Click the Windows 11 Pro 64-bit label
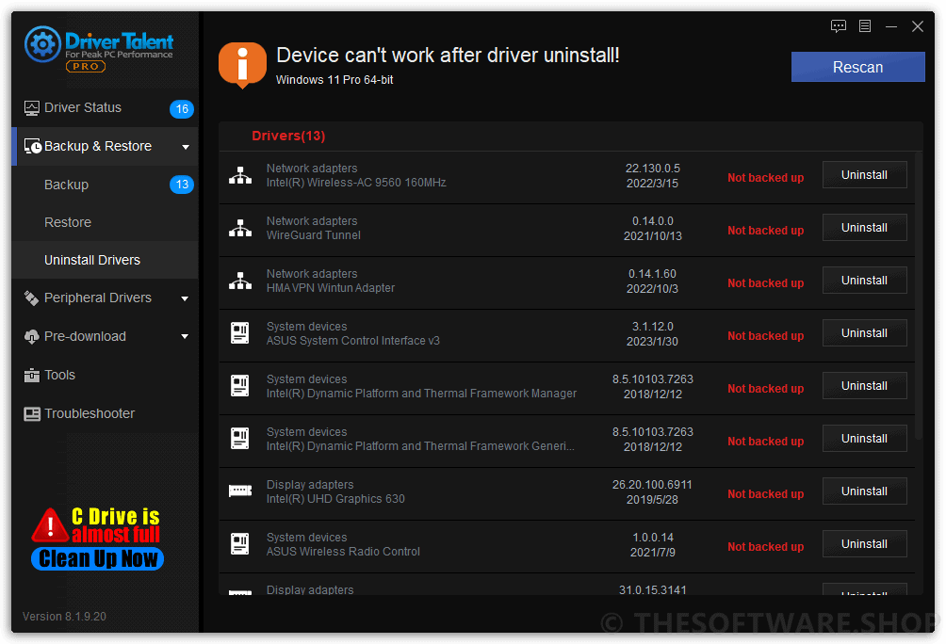 [334, 80]
